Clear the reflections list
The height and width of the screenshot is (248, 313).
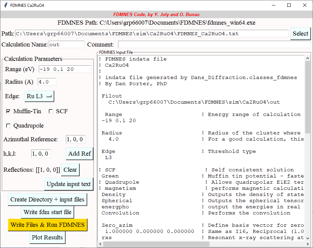pyautogui.click(x=70, y=170)
